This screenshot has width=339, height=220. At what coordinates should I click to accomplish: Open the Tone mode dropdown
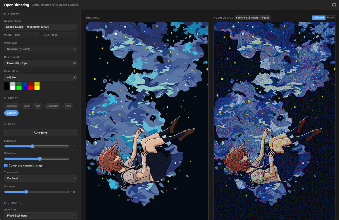[40, 178]
